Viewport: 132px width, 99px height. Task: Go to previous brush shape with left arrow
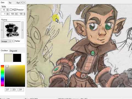pyautogui.click(x=2, y=30)
